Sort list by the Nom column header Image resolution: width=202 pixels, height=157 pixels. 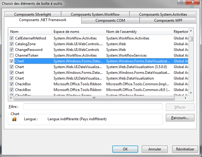[x=30, y=32]
